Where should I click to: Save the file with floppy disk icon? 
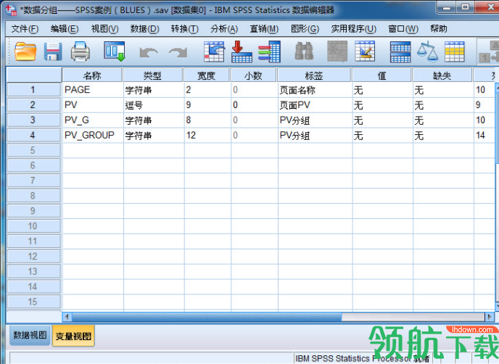pos(53,51)
